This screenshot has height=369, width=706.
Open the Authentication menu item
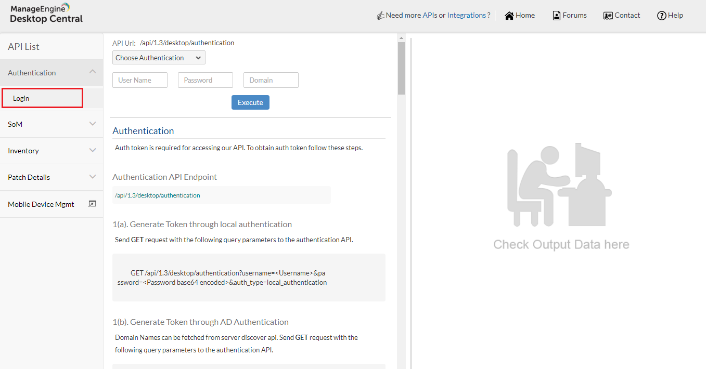click(52, 73)
